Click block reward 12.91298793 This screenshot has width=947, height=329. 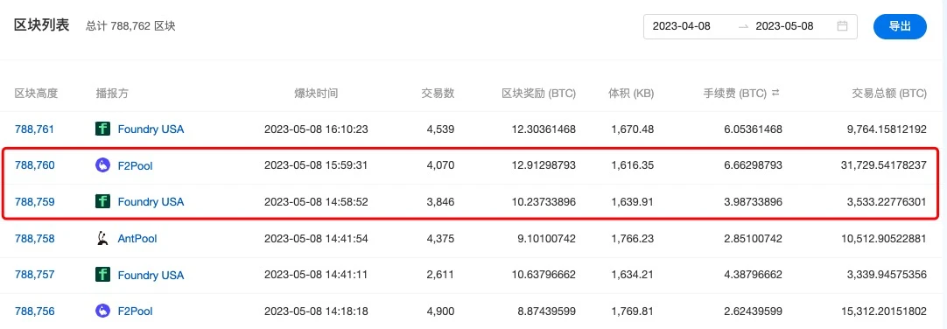[x=543, y=165]
